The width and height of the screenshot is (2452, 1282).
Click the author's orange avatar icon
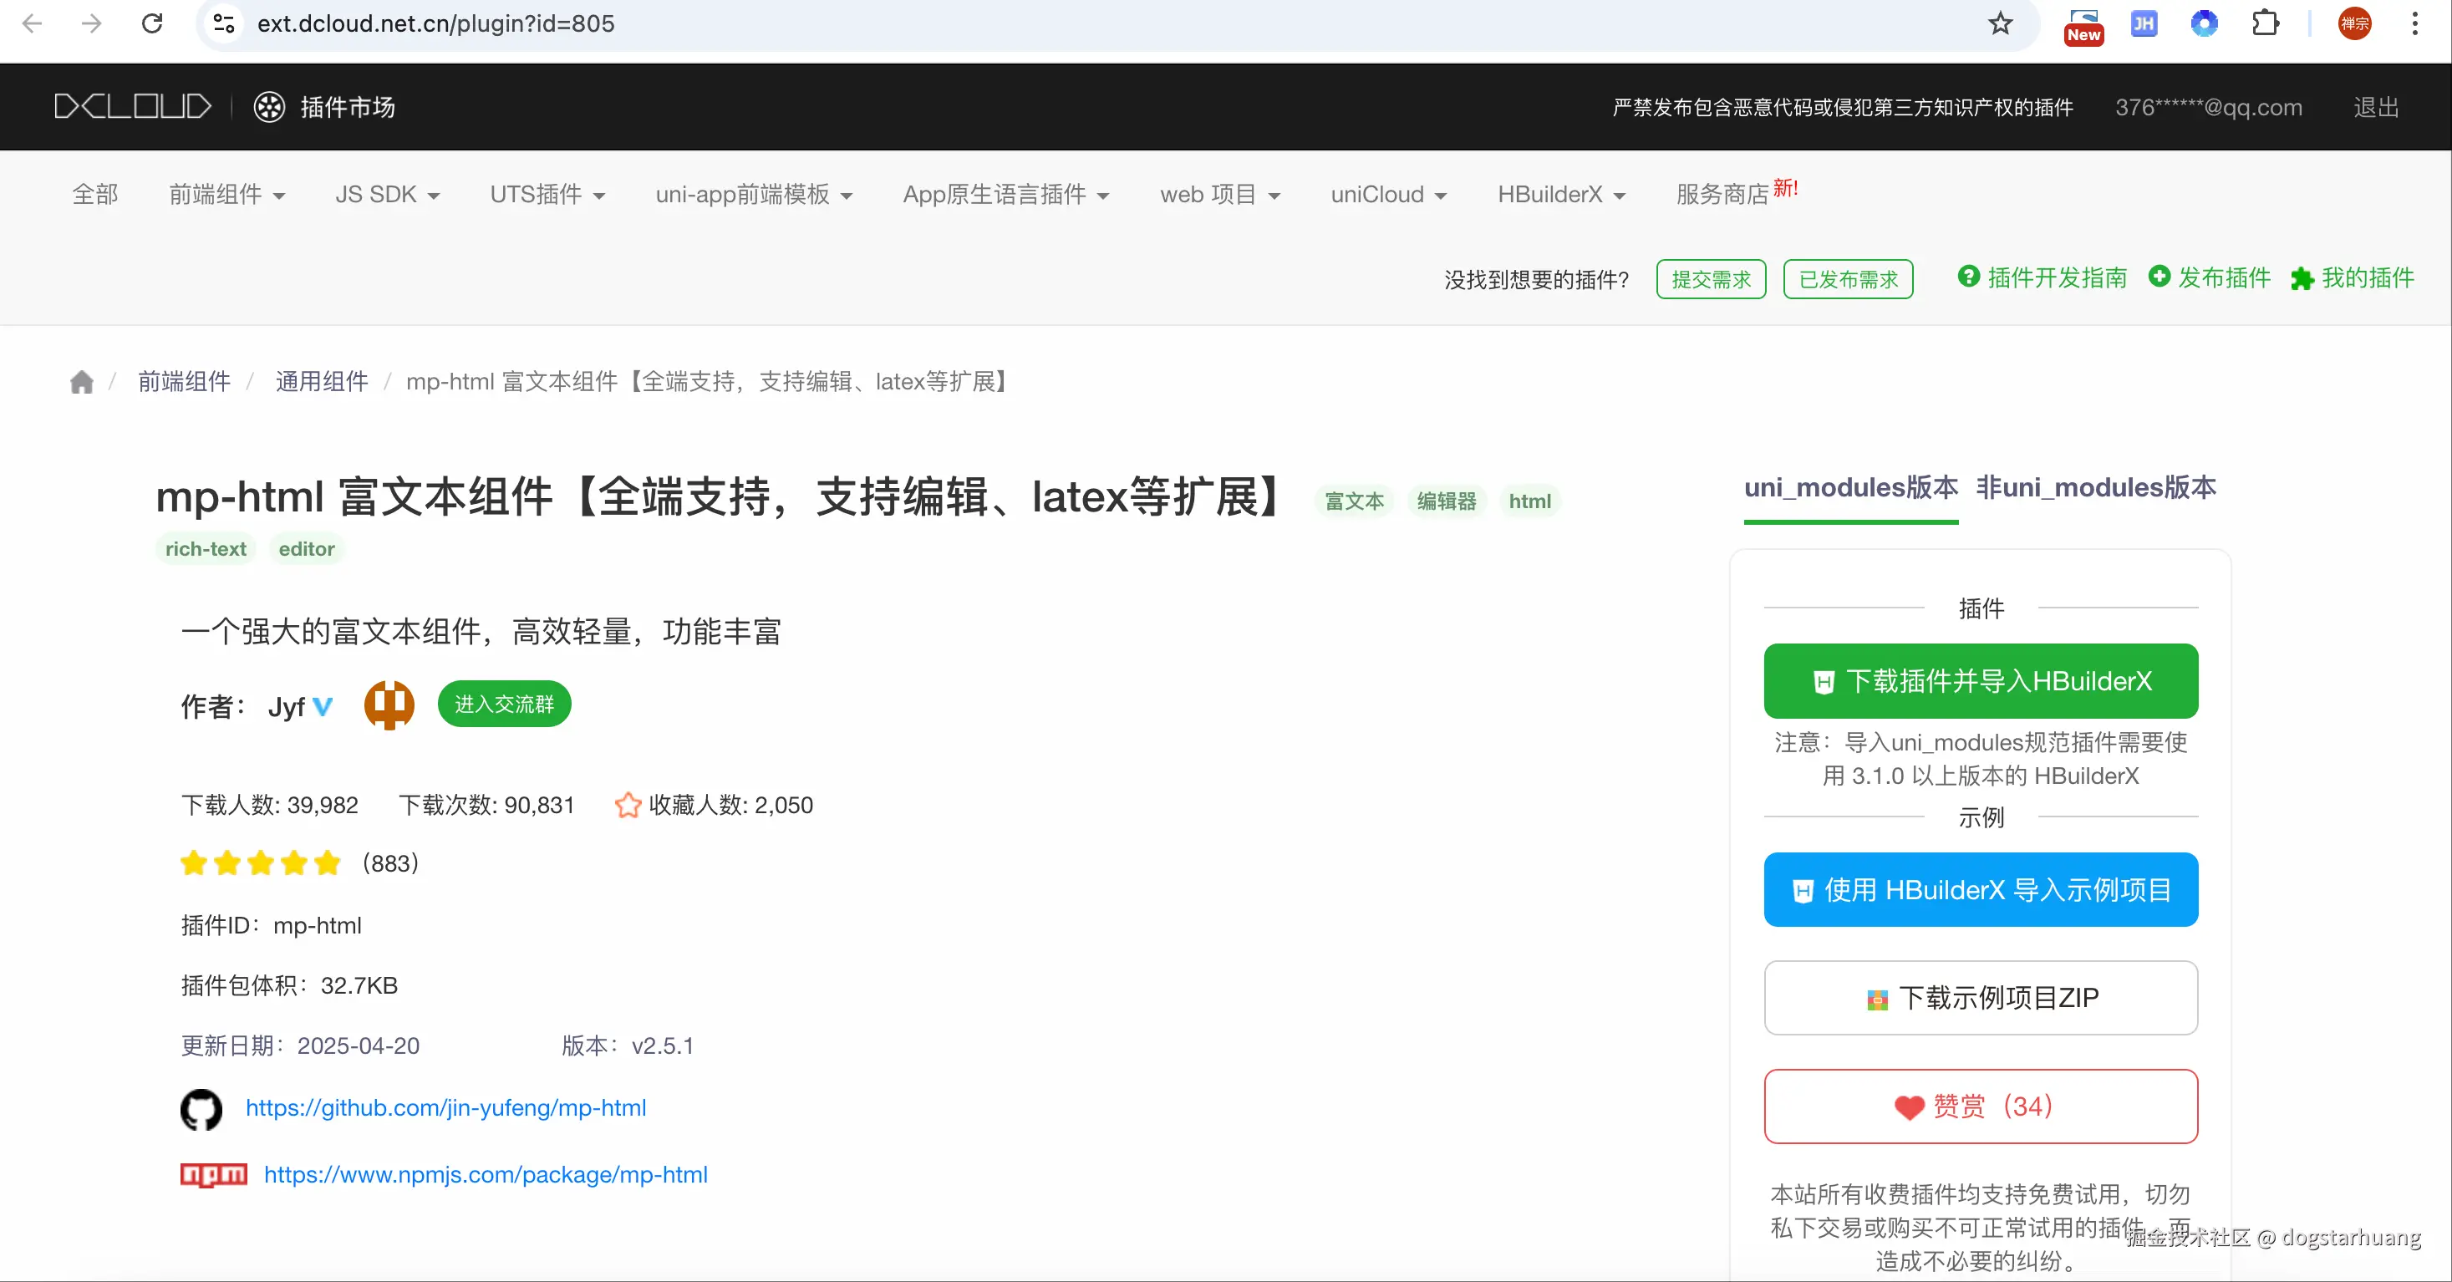click(389, 705)
